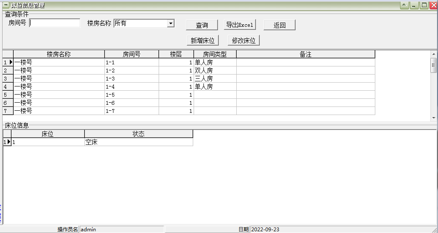
Task: Open the 楼房名称 dropdown list
Action: tap(171, 23)
